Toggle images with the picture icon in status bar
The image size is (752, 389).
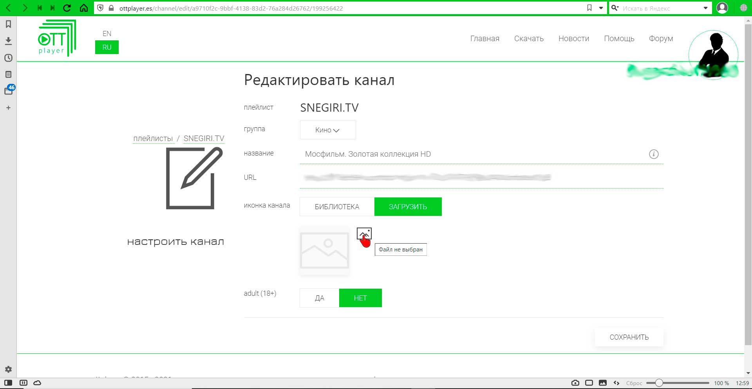tap(603, 383)
